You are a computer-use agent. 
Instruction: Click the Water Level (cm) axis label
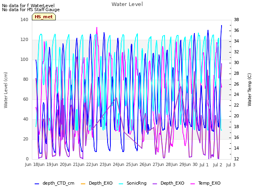tap(6, 90)
